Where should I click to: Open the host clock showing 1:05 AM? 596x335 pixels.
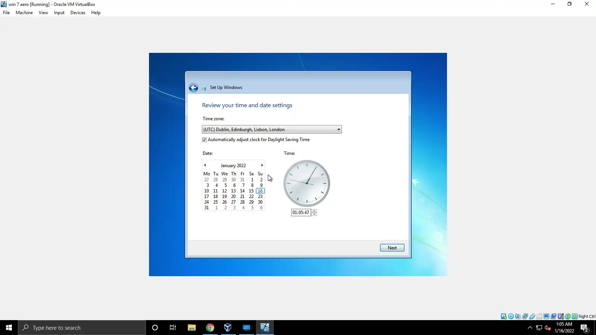coord(564,328)
